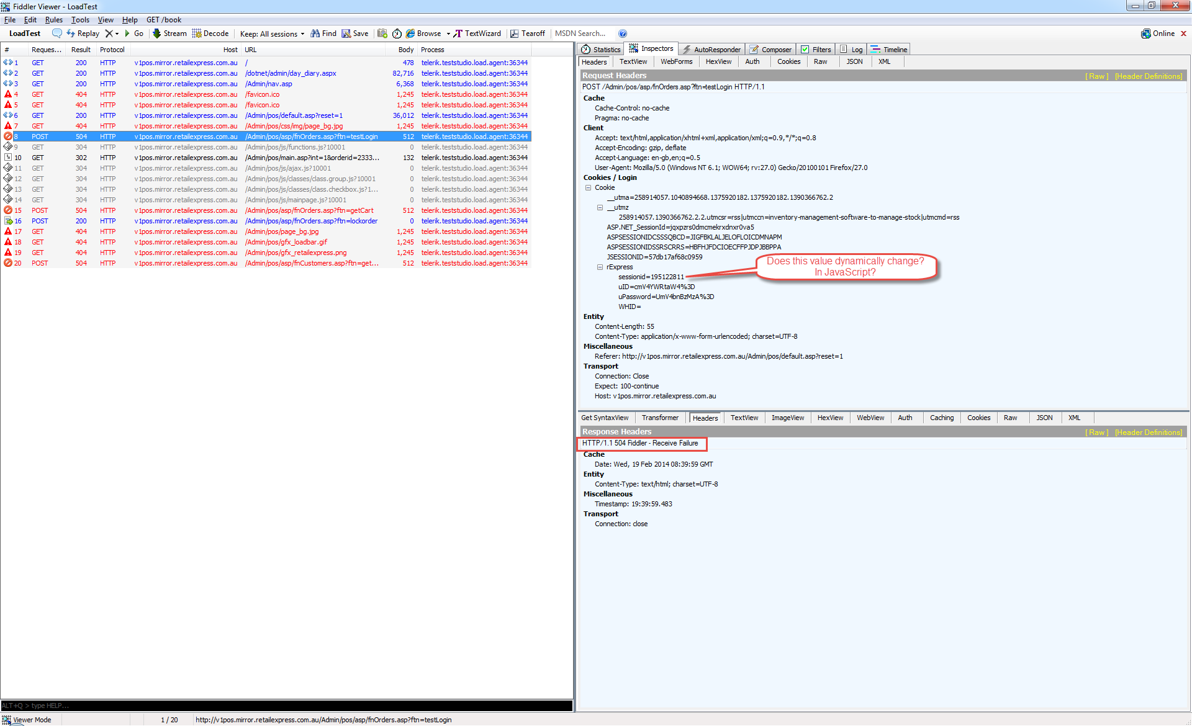Open the TextWizard tool
This screenshot has height=726, width=1192.
(x=477, y=34)
